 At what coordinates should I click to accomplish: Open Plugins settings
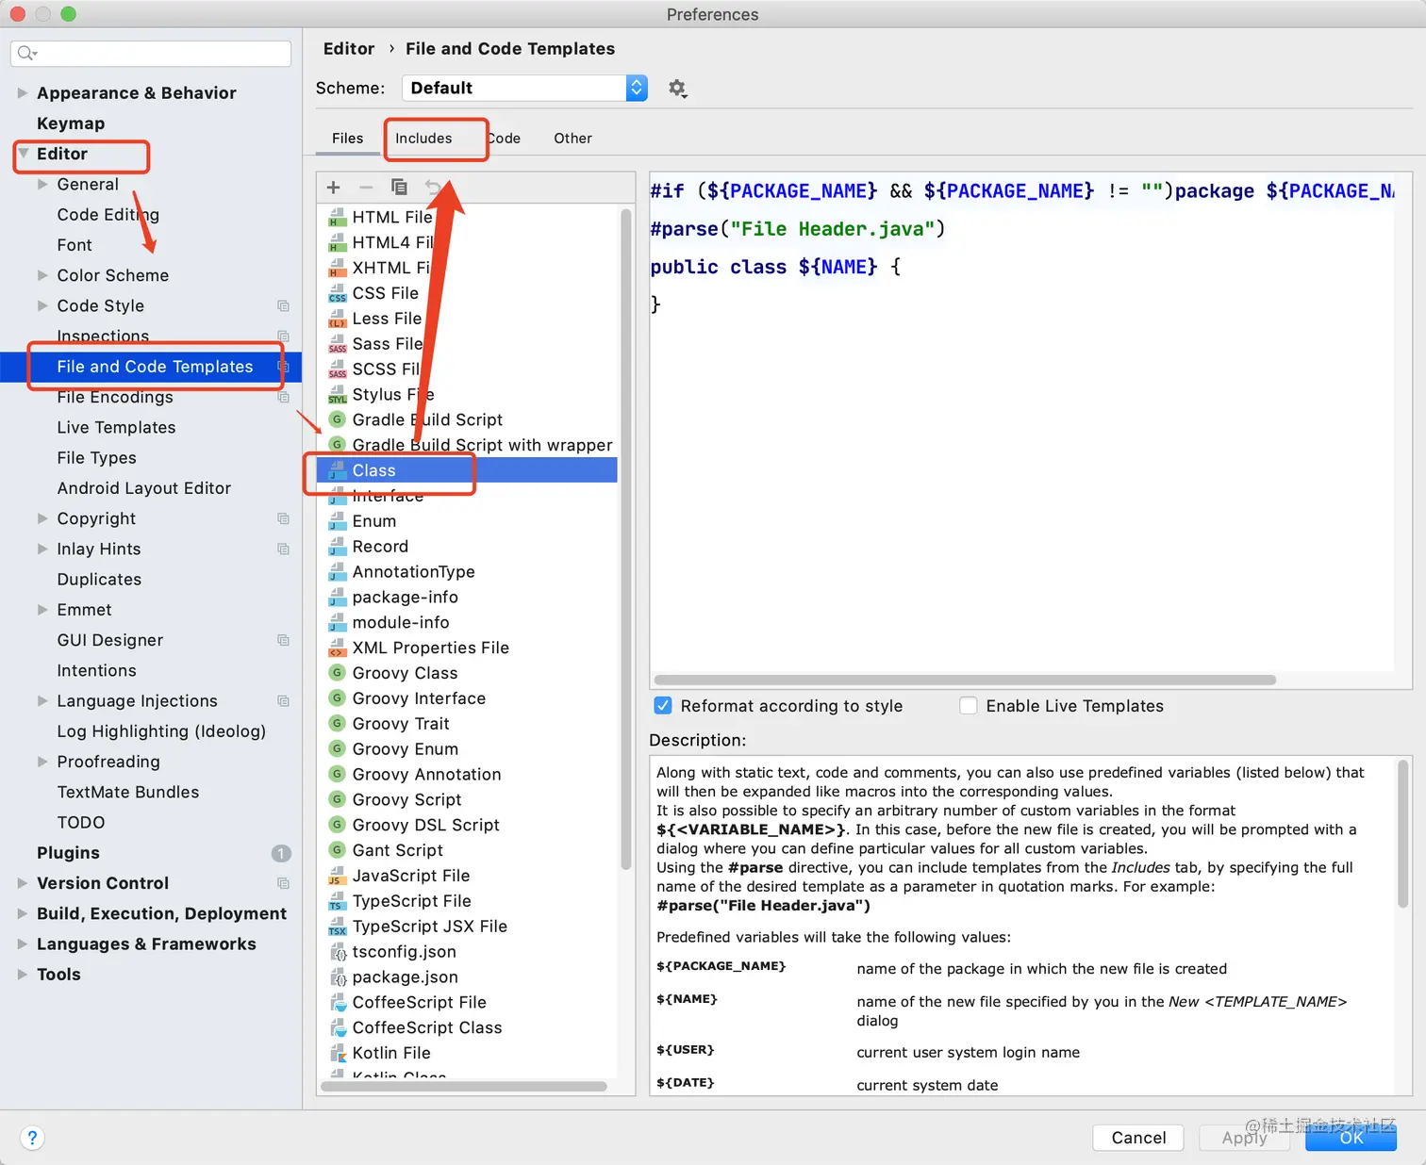pyautogui.click(x=68, y=853)
